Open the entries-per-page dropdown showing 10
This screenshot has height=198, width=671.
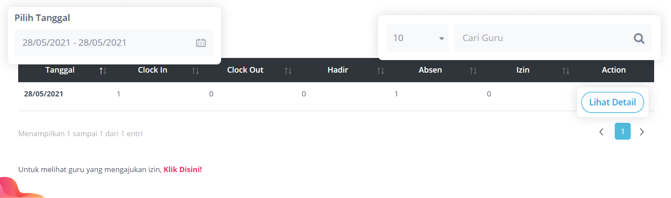click(x=417, y=38)
